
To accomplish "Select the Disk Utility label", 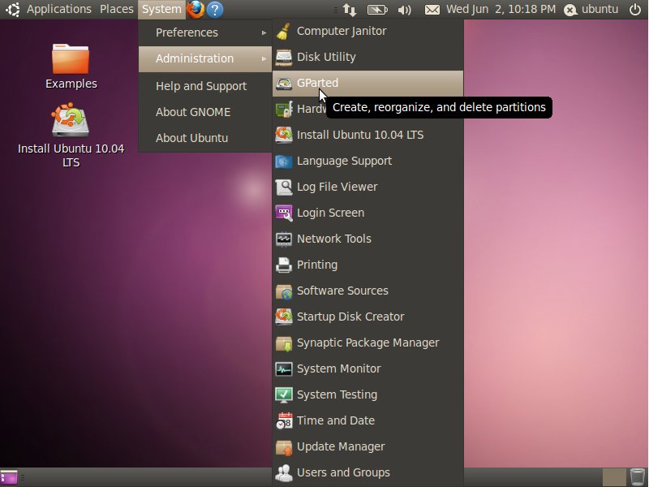I will (x=326, y=57).
